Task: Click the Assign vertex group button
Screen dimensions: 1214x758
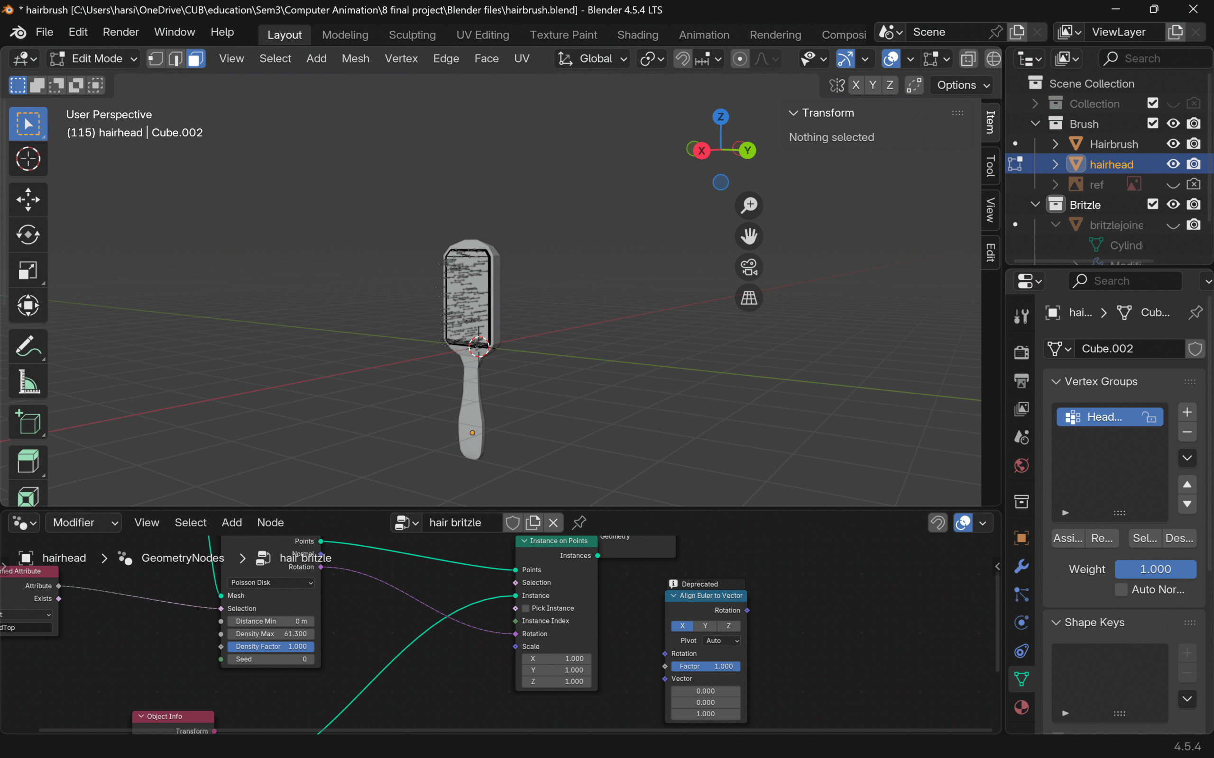Action: pos(1067,538)
